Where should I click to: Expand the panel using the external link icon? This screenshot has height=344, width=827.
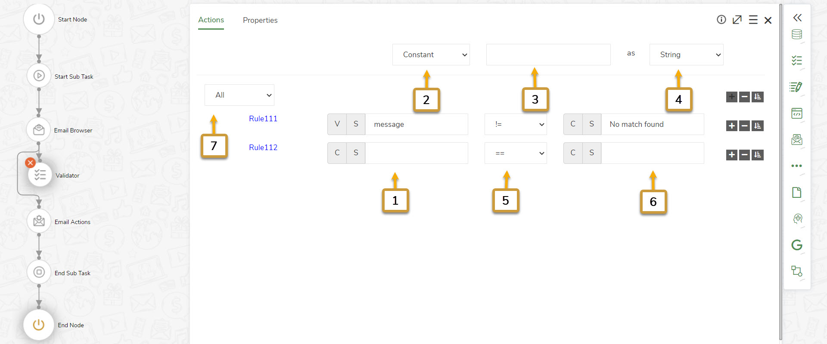click(x=737, y=19)
